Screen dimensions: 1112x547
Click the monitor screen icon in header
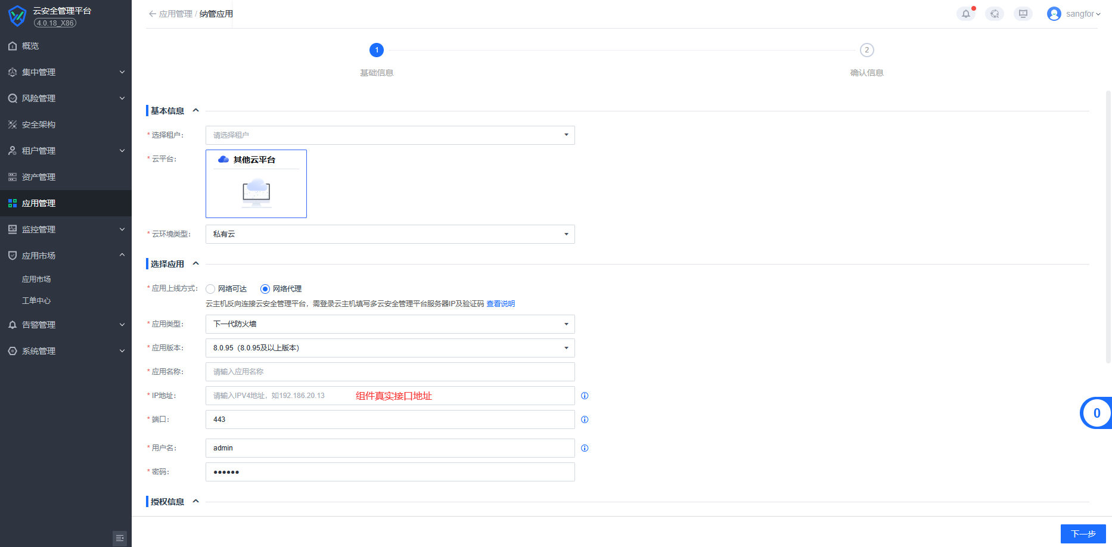click(x=1023, y=14)
